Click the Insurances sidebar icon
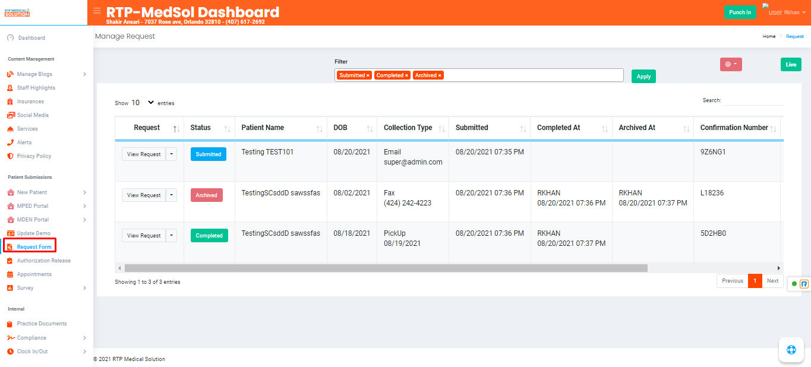The width and height of the screenshot is (811, 367). (10, 102)
